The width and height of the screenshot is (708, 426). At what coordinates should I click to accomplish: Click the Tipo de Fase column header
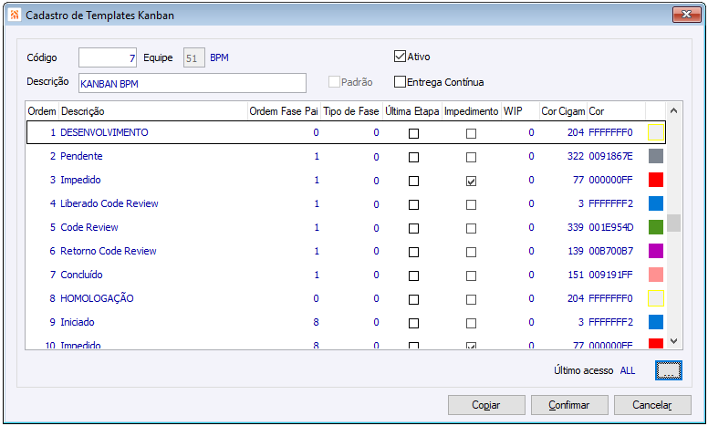pos(351,111)
